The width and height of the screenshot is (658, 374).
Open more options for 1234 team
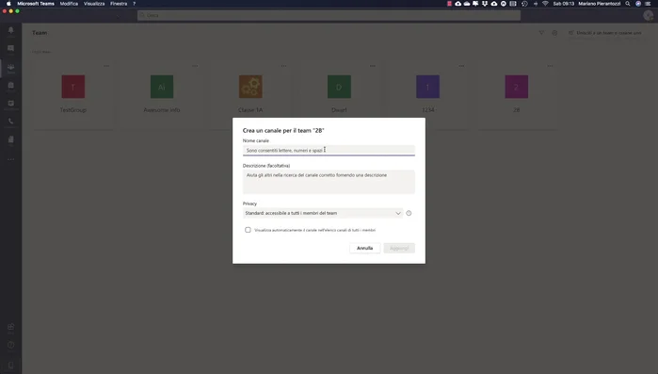(461, 66)
